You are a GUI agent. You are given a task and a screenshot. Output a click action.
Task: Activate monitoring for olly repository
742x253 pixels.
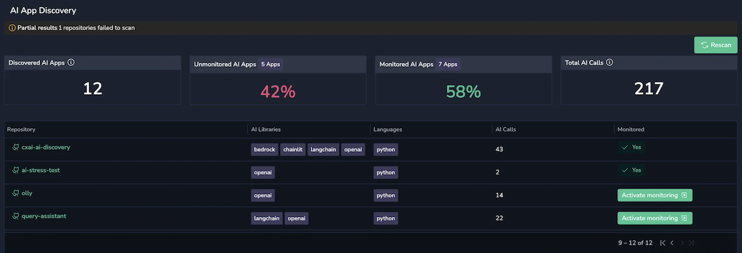[x=655, y=195]
